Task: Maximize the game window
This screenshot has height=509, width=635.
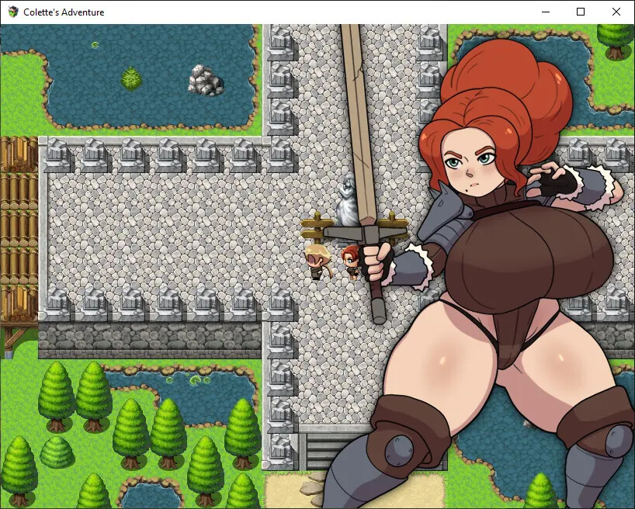Action: pos(581,12)
